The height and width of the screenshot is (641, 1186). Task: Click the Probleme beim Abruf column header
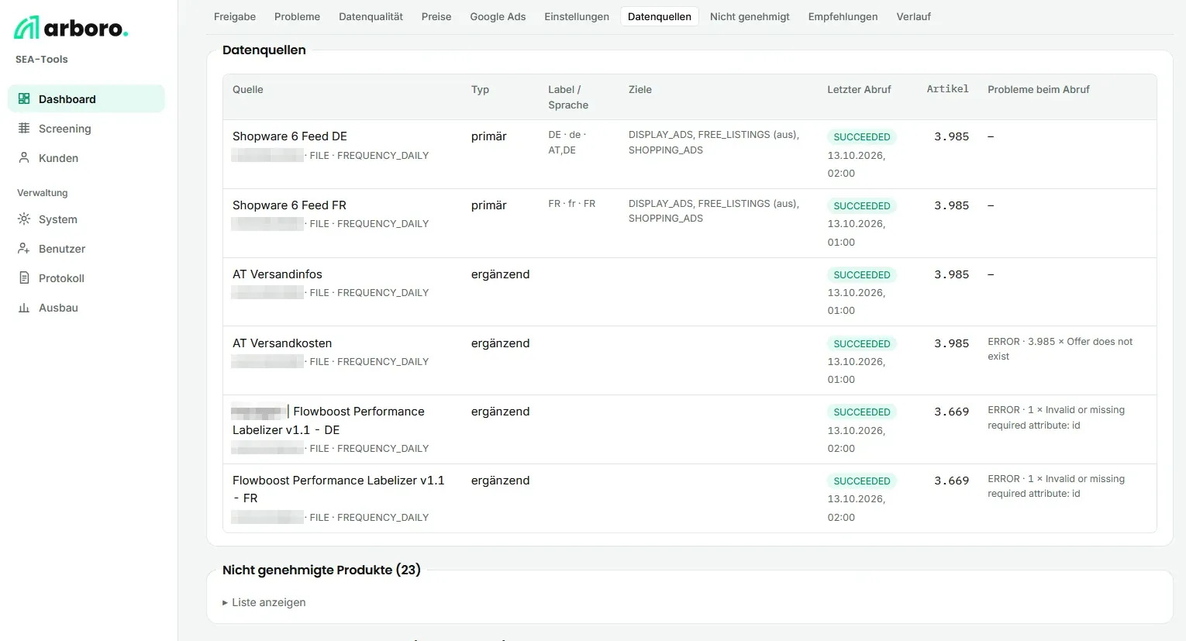(1039, 89)
